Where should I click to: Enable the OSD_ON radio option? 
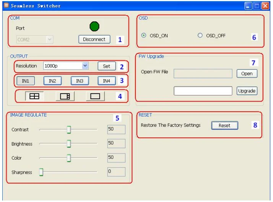click(x=144, y=36)
